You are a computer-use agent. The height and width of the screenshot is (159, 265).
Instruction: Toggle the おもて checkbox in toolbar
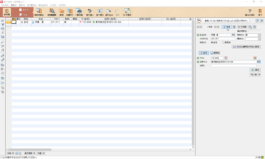(20, 10)
